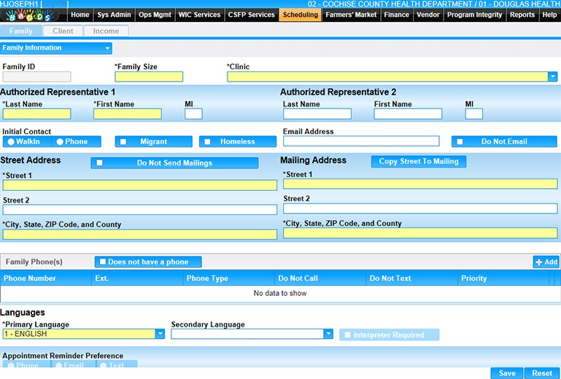Click the Family Size input field

click(x=149, y=77)
